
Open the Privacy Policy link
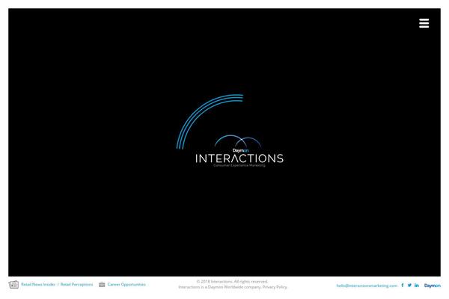click(x=275, y=287)
